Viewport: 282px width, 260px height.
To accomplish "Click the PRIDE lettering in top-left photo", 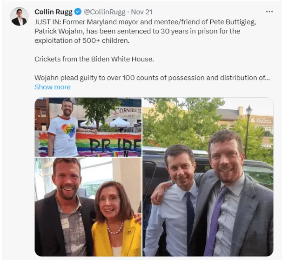I will click(x=116, y=147).
